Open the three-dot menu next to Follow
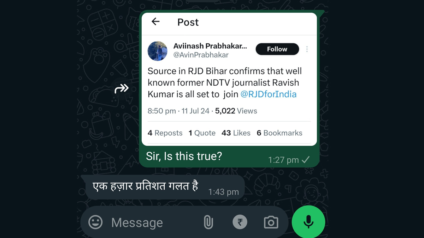The image size is (424, 238). [x=307, y=49]
